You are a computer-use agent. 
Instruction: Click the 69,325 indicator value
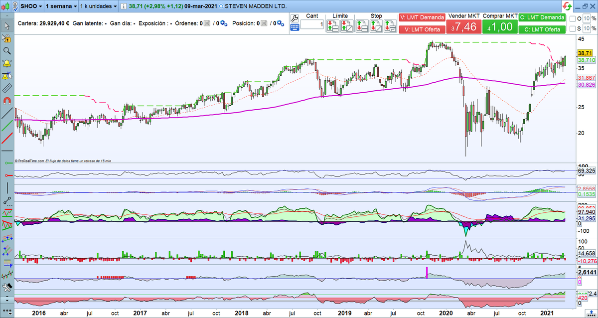click(x=586, y=171)
